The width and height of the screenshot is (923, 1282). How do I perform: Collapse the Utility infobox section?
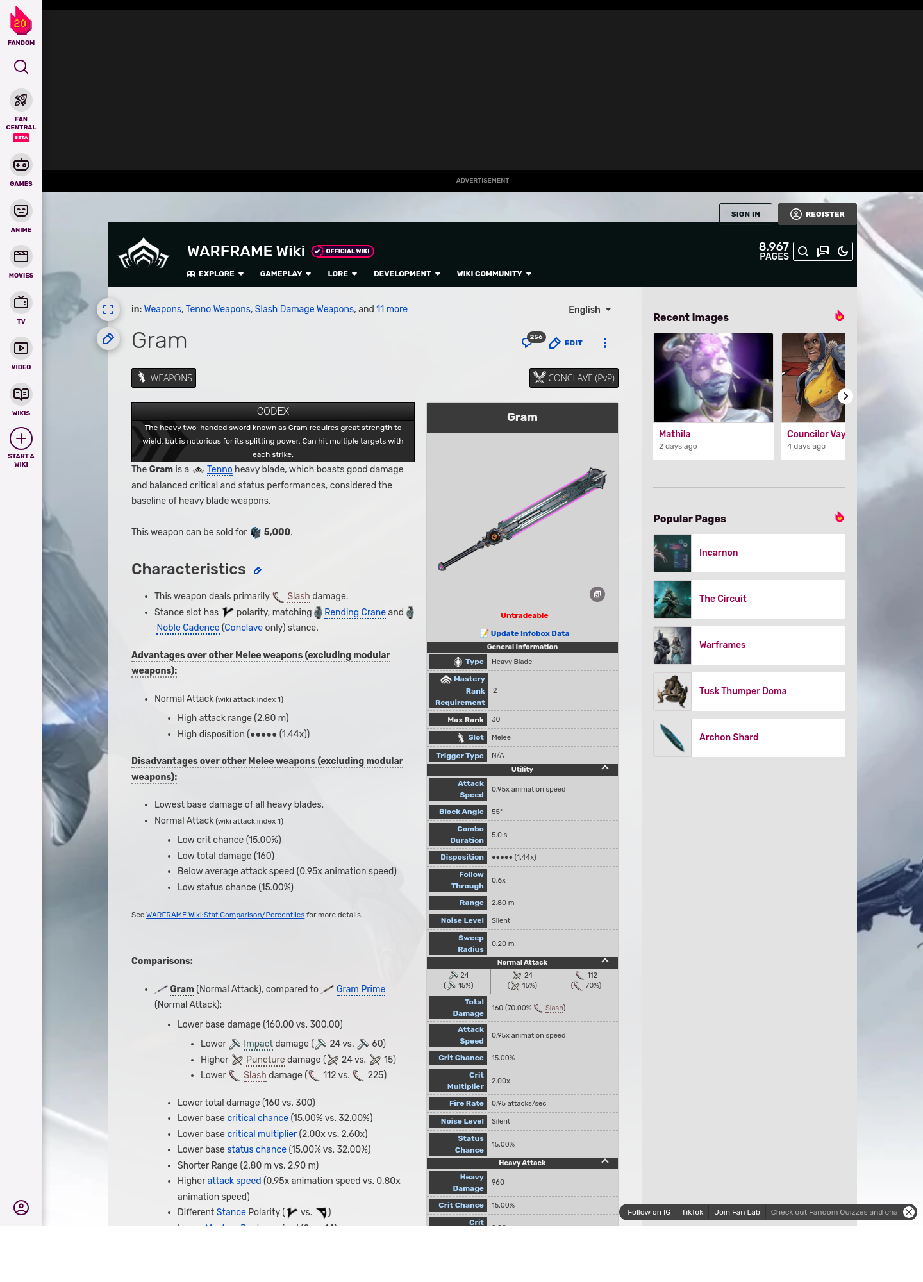coord(605,768)
